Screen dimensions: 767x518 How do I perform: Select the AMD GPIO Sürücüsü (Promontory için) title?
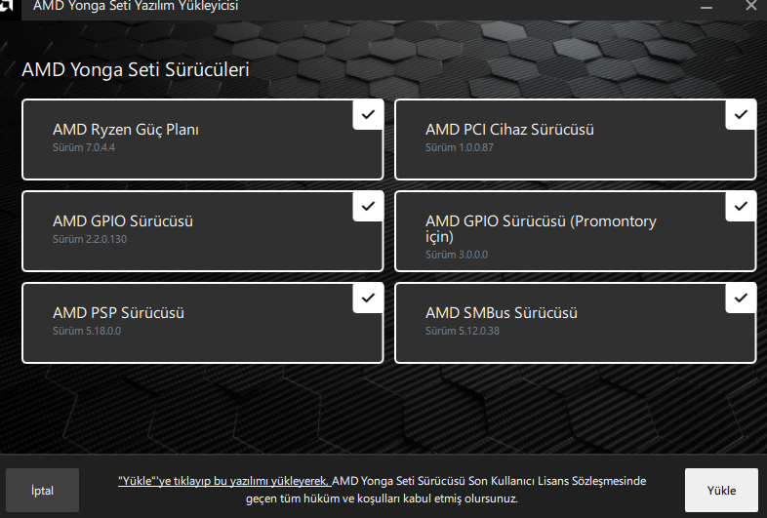[x=541, y=228]
